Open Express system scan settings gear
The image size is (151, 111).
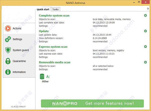coord(145,47)
